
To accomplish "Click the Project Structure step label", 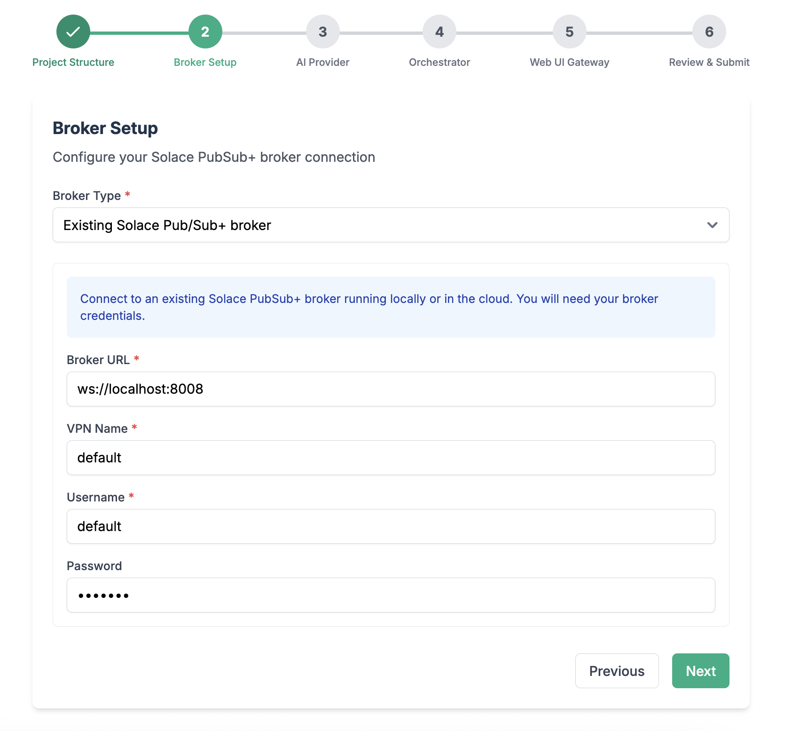I will click(x=73, y=63).
